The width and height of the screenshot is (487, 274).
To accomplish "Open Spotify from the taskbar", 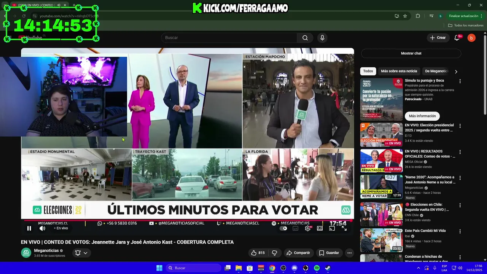I will (x=317, y=268).
